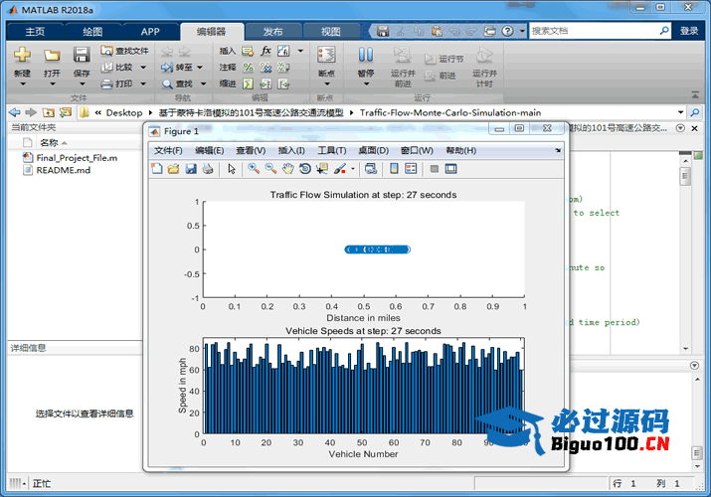Image resolution: width=711 pixels, height=497 pixels.
Task: Click the 登录 sign-in button
Action: (689, 31)
